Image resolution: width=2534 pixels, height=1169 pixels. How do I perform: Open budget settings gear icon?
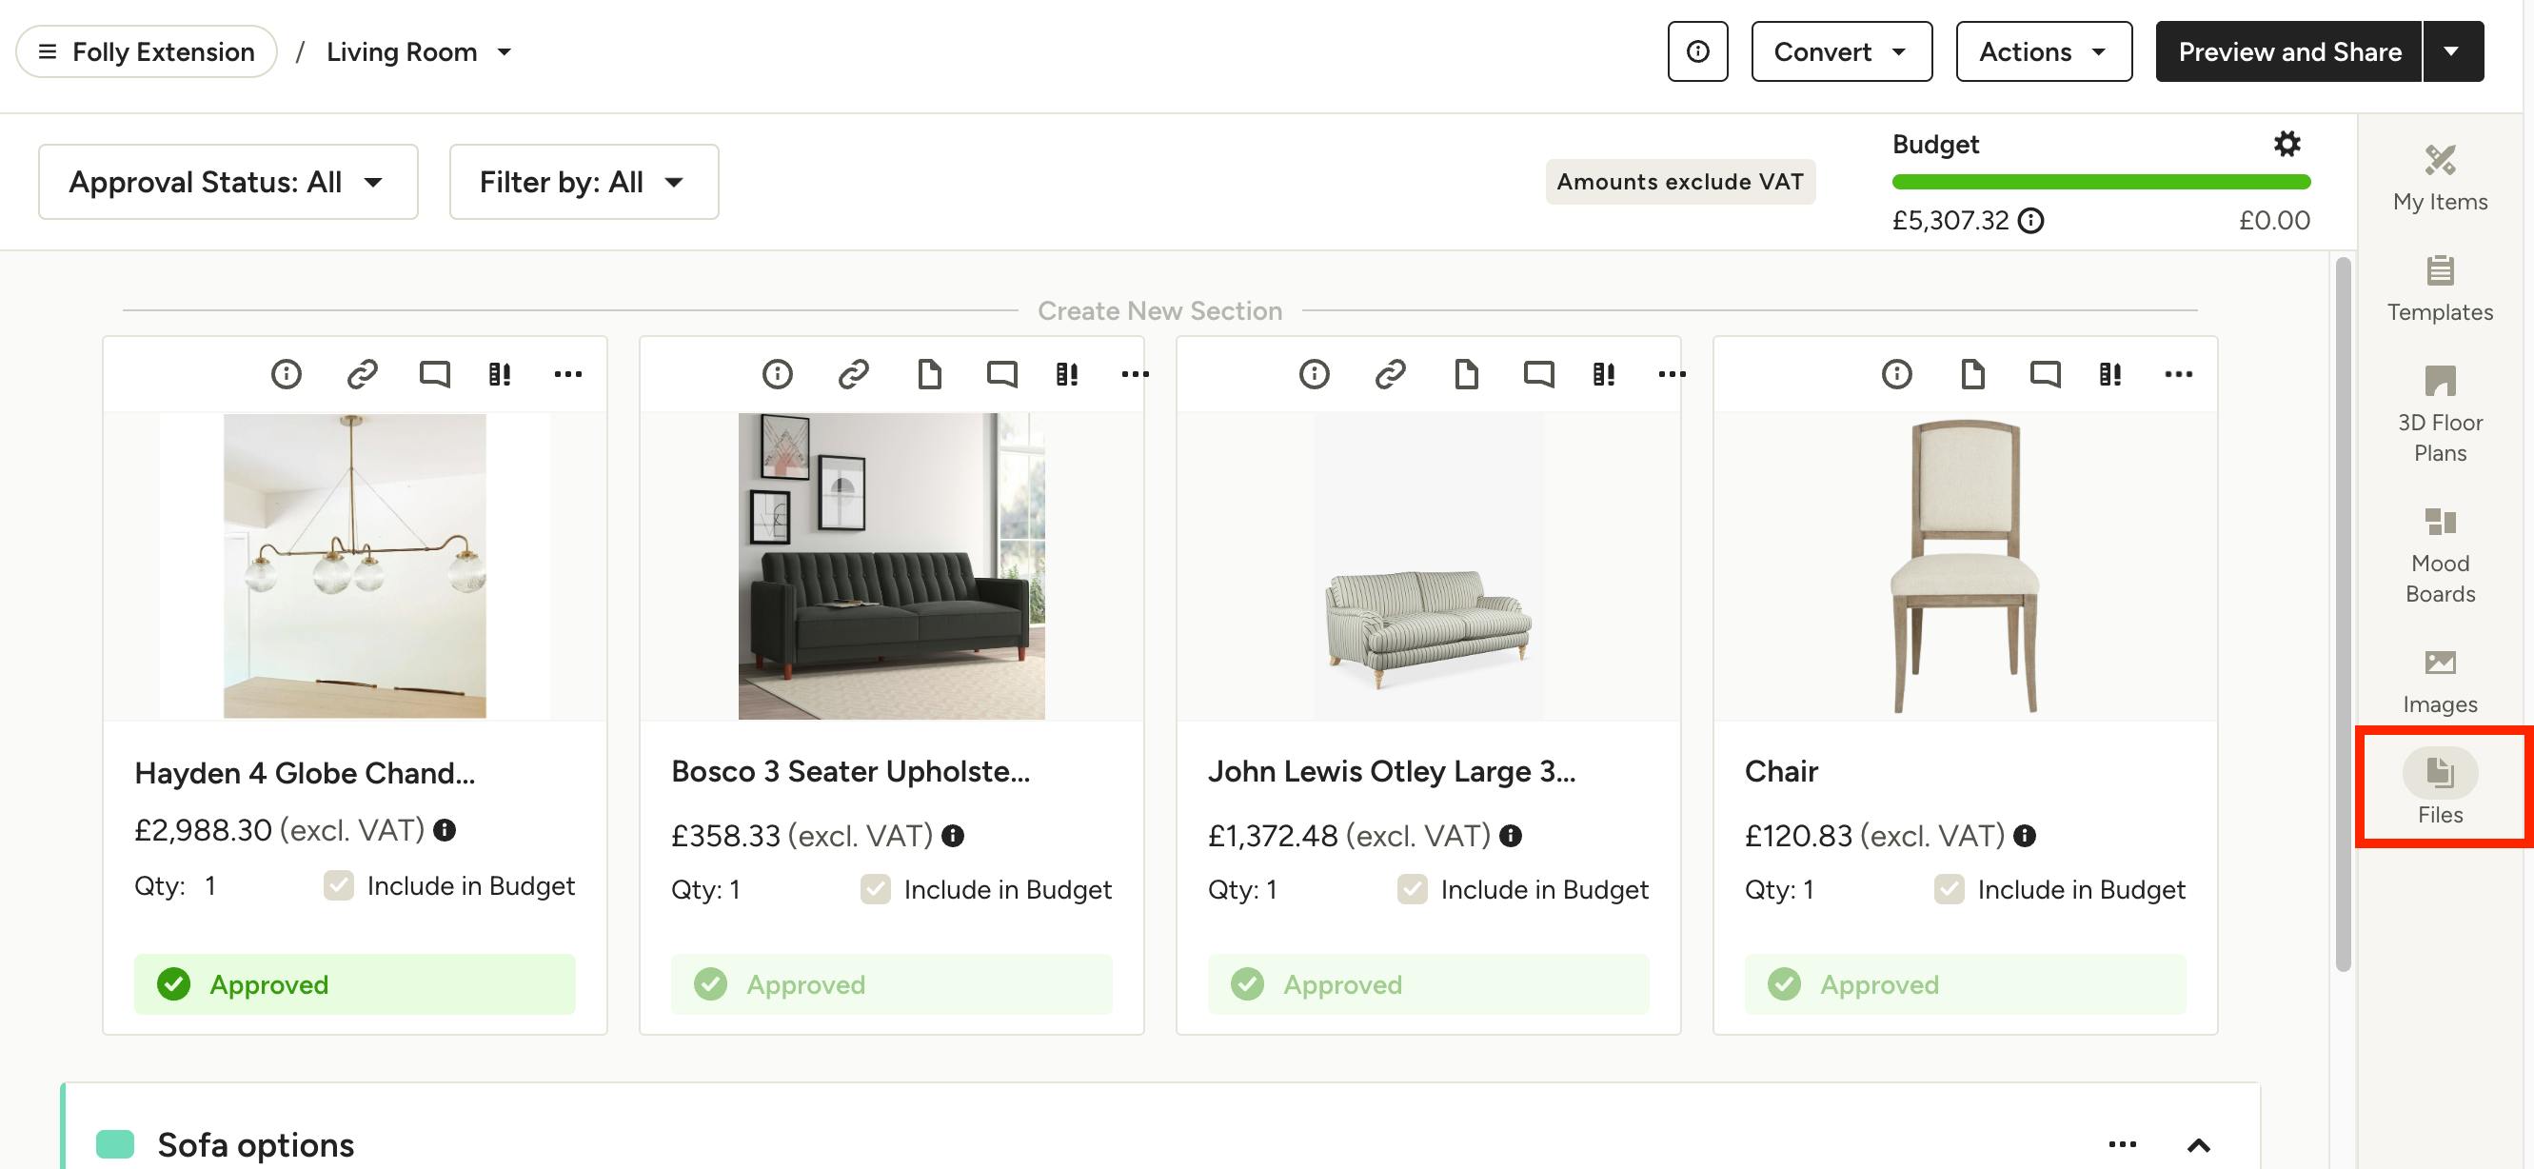pos(2287,145)
